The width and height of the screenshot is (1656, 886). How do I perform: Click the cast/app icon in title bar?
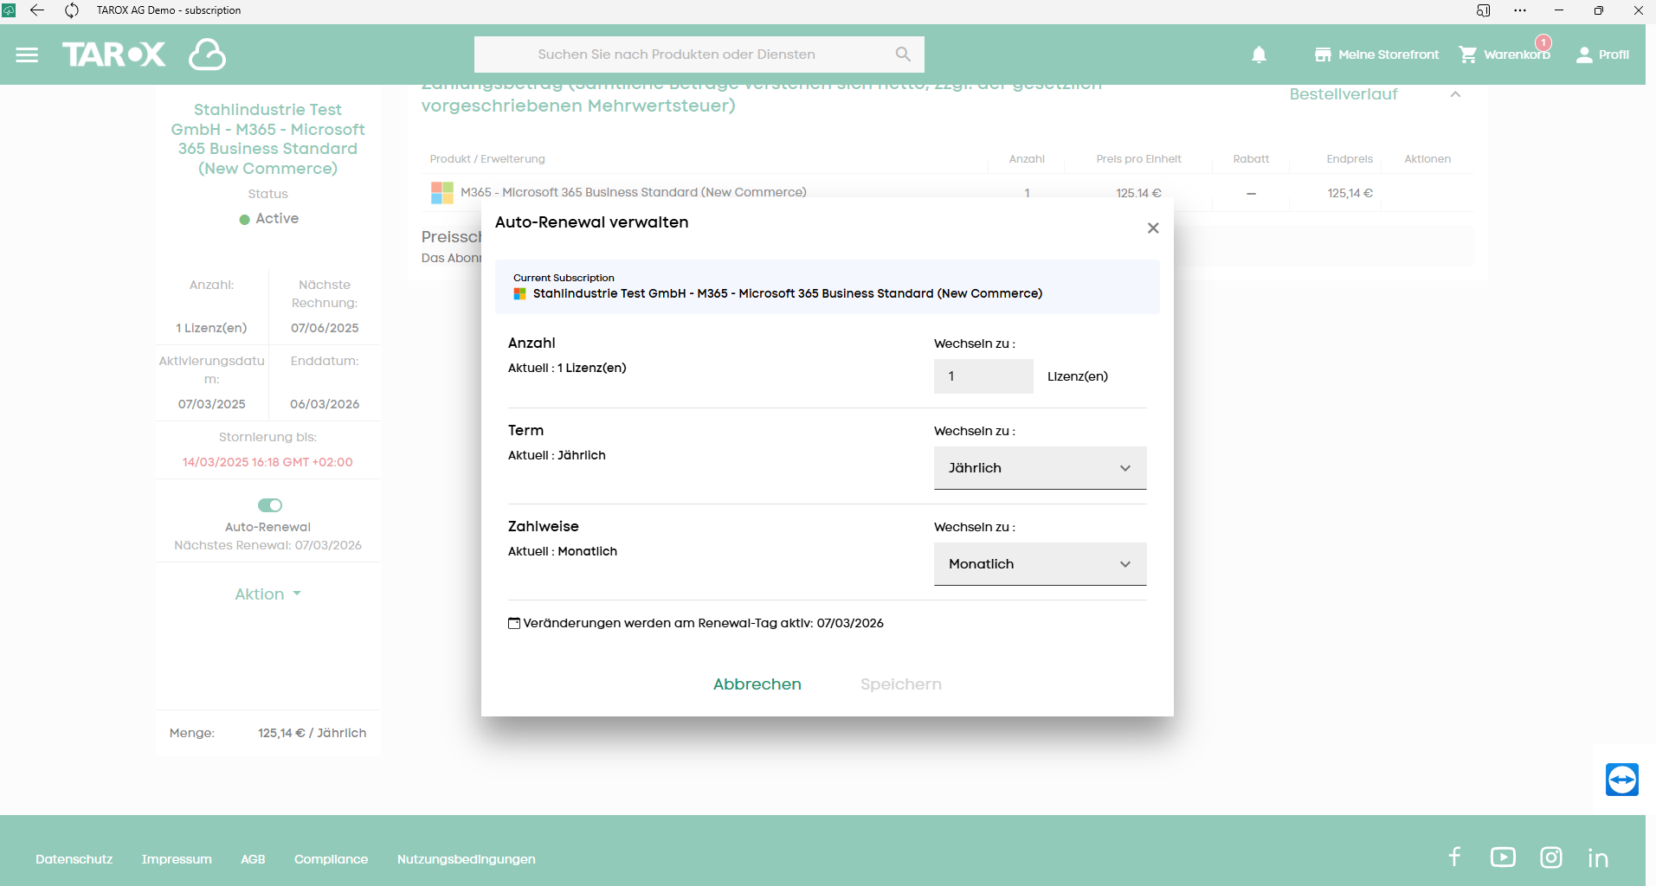(x=1483, y=10)
